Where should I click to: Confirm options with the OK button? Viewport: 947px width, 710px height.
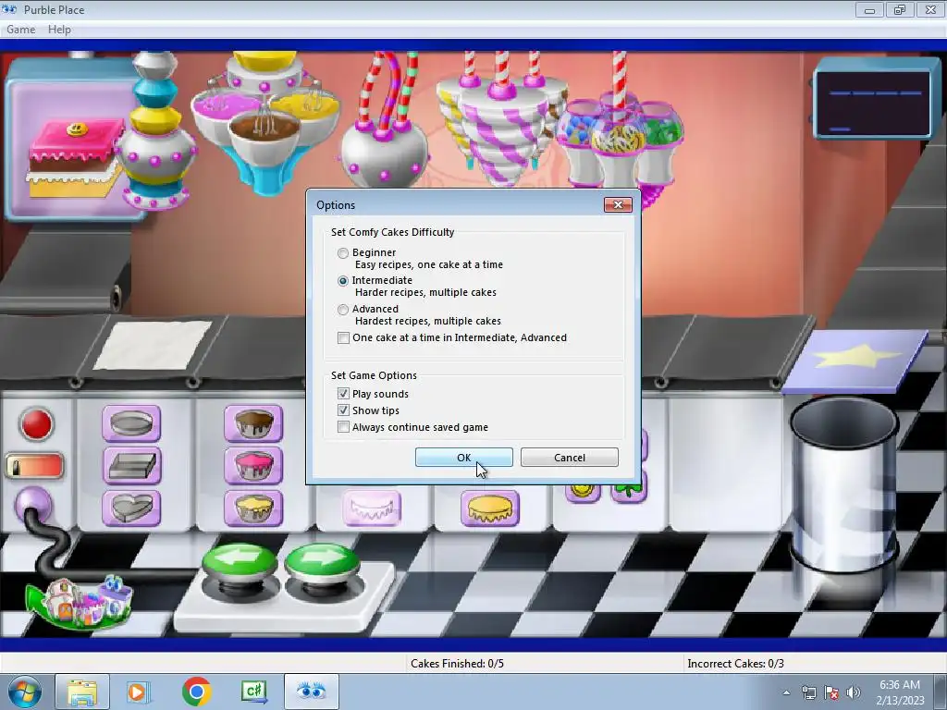click(x=464, y=458)
